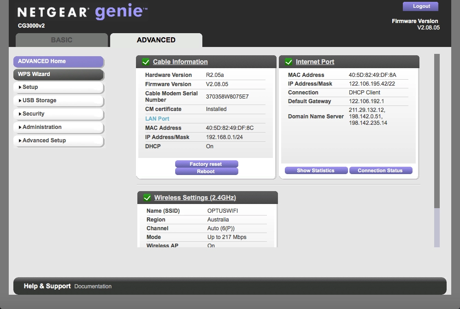The width and height of the screenshot is (460, 309).
Task: Click the CM certificate value Installed
Action: (x=216, y=109)
